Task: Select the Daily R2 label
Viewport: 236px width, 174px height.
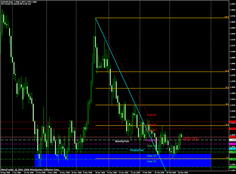Action: (151, 125)
